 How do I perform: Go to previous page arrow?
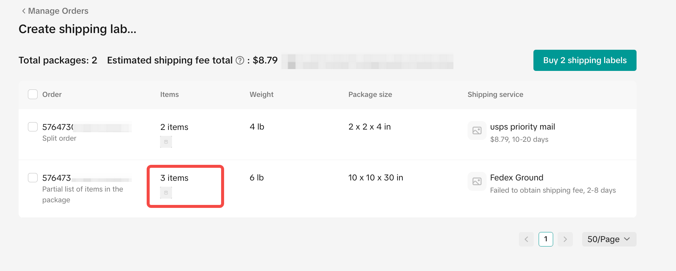[x=526, y=239]
